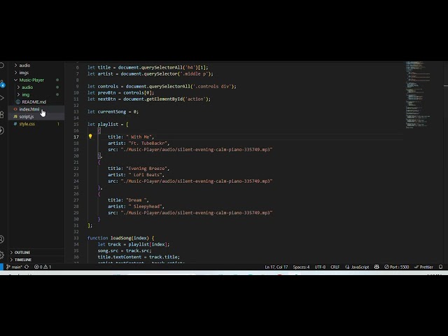Click the "With Me" title string on line 17
This screenshot has width=448, height=336.
tap(140, 137)
